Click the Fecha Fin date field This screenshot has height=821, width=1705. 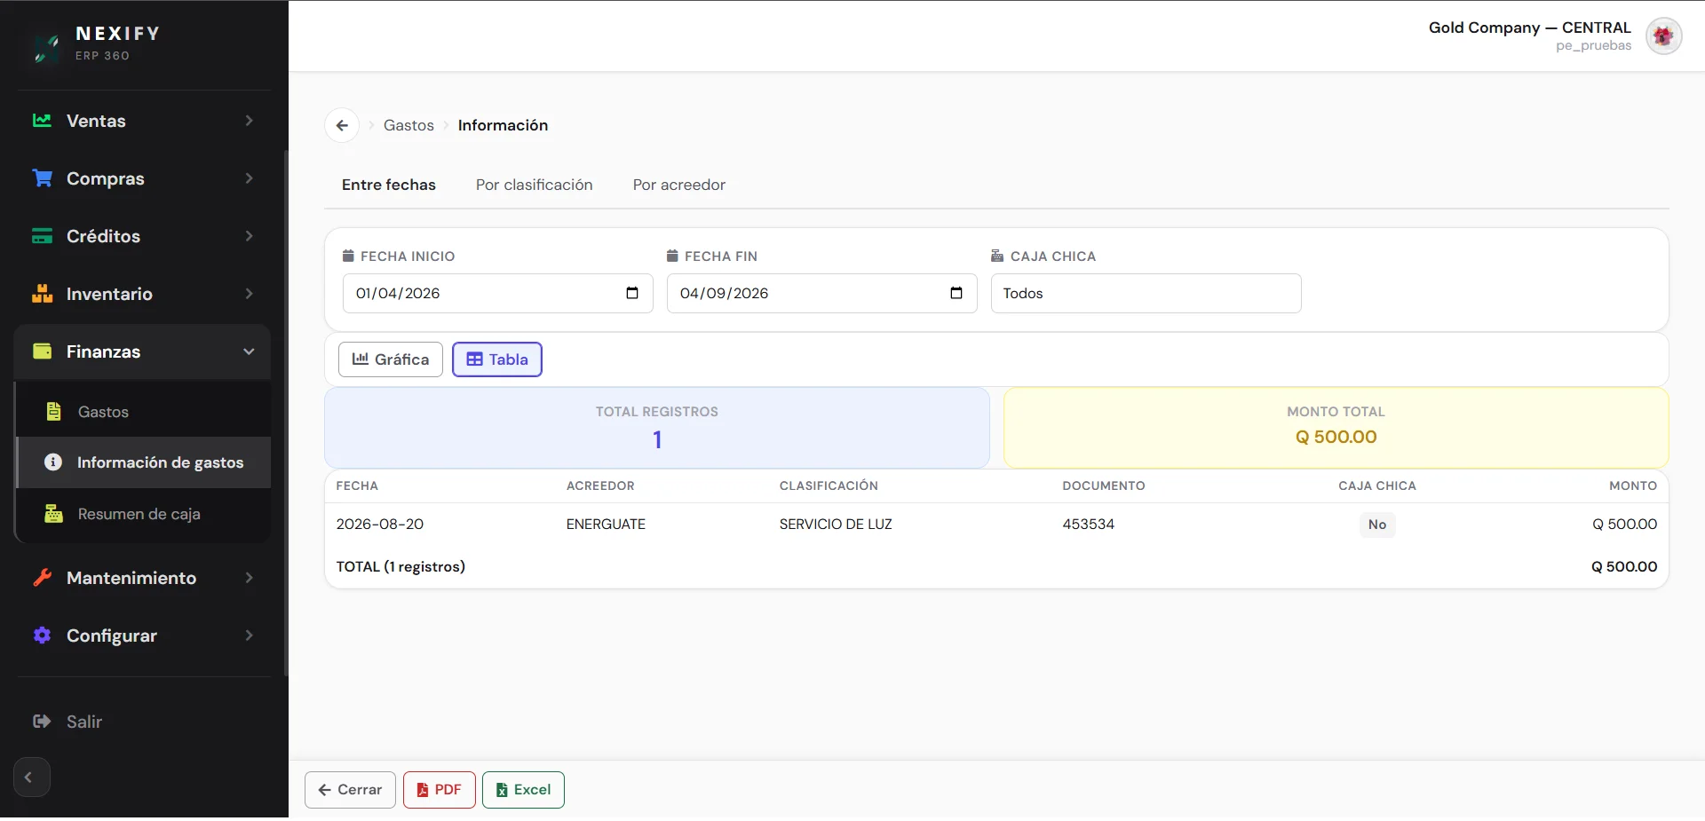click(x=821, y=293)
